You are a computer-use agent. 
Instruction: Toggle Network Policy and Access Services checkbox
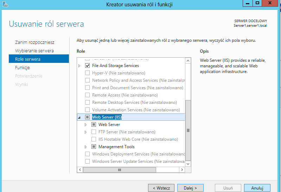(x=87, y=80)
